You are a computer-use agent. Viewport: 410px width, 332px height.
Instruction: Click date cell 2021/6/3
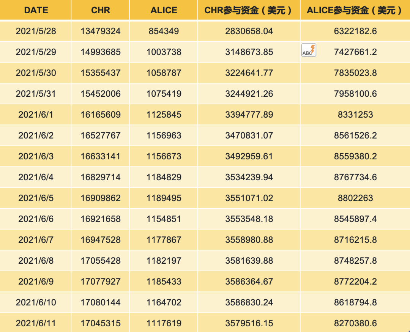tap(36, 156)
